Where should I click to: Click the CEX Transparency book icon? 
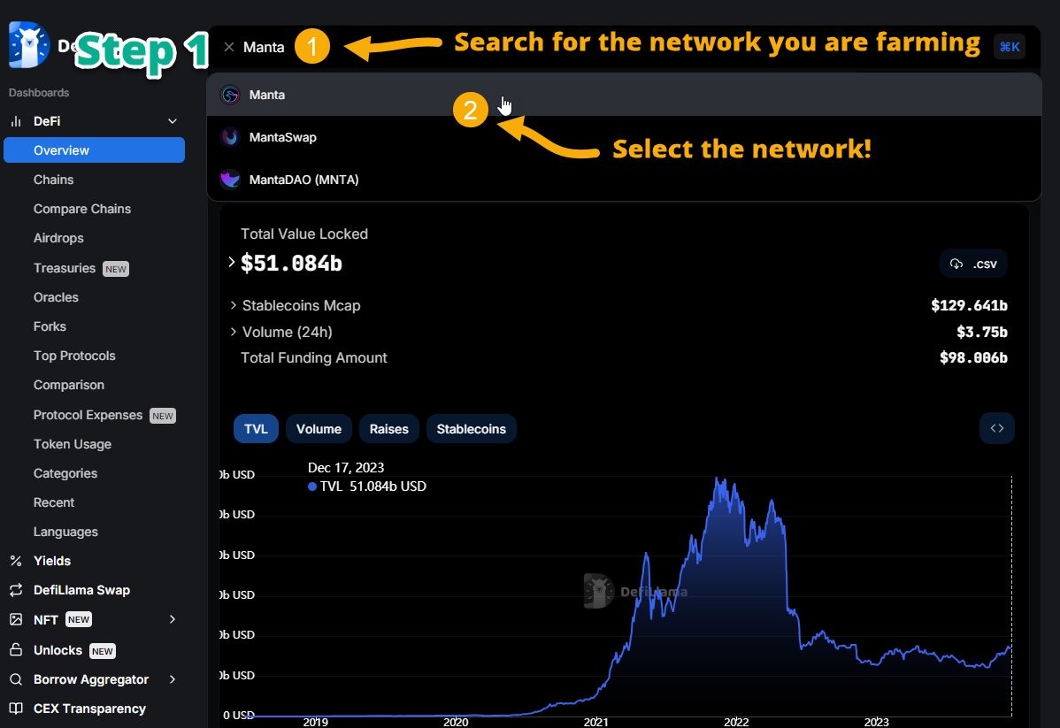coord(16,709)
